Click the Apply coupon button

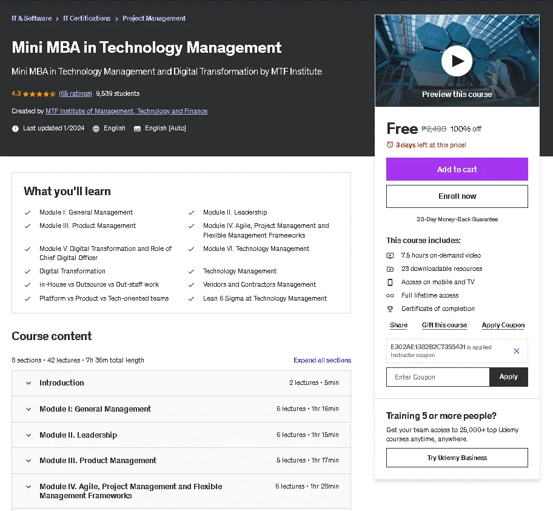point(509,377)
